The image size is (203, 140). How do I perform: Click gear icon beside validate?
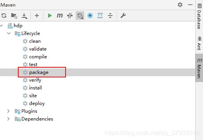[25, 49]
